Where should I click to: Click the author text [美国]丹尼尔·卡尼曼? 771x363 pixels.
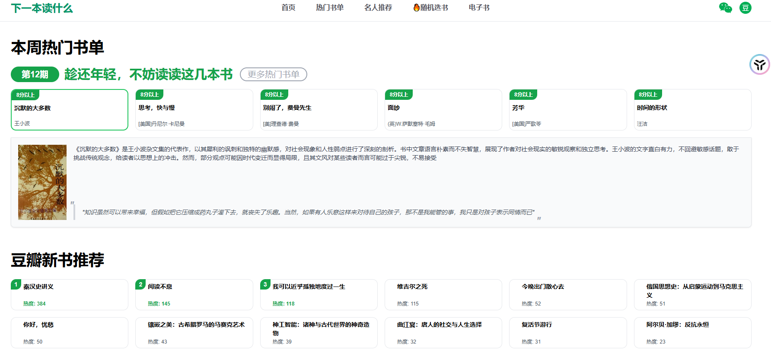(162, 124)
